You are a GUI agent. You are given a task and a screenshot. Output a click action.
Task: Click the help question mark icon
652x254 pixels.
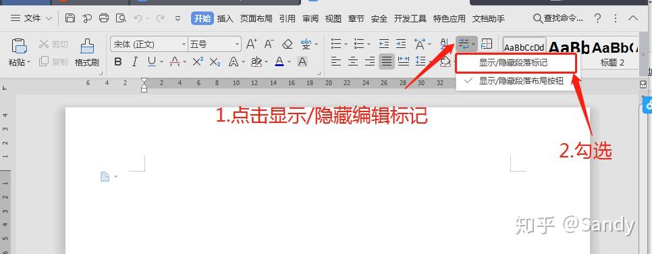[x=597, y=18]
